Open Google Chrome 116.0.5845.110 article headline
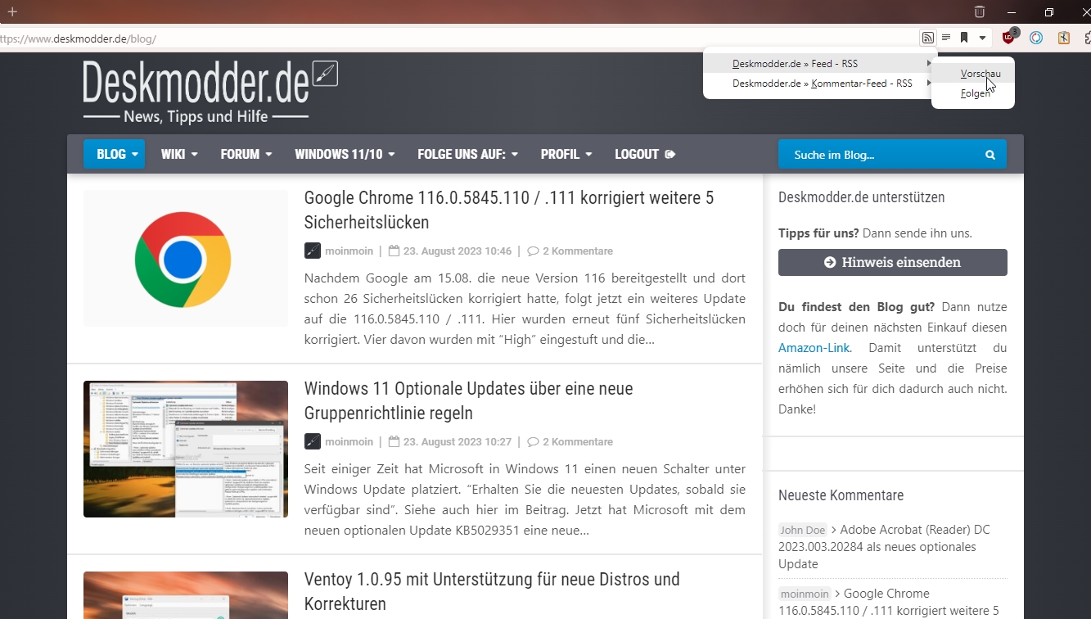1091x619 pixels. pyautogui.click(x=509, y=210)
